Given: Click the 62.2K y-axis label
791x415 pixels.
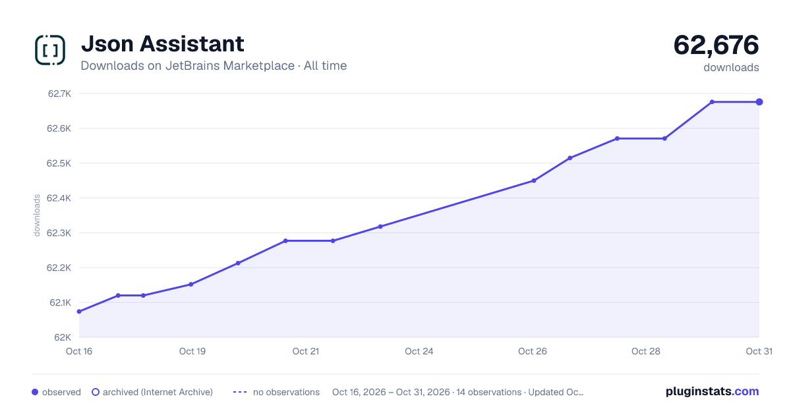Looking at the screenshot, I should [59, 268].
